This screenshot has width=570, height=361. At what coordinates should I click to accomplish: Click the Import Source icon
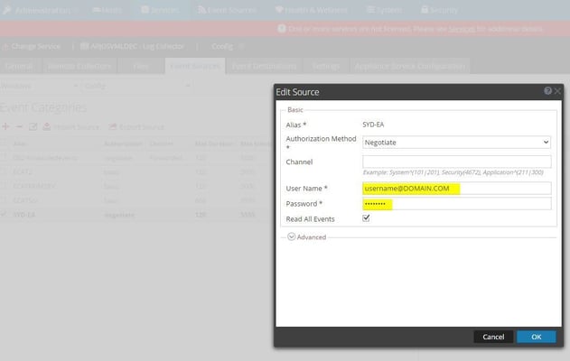tap(47, 126)
